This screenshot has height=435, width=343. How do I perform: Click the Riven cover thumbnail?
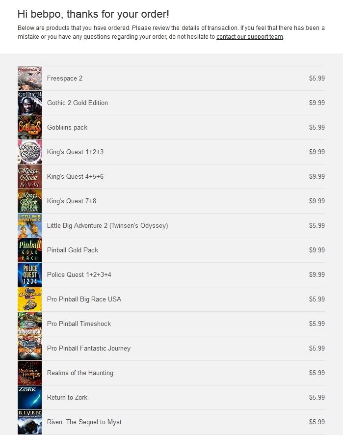click(x=29, y=422)
